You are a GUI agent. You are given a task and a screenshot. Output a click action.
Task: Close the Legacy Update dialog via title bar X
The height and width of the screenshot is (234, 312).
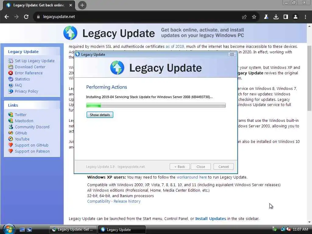click(x=232, y=54)
